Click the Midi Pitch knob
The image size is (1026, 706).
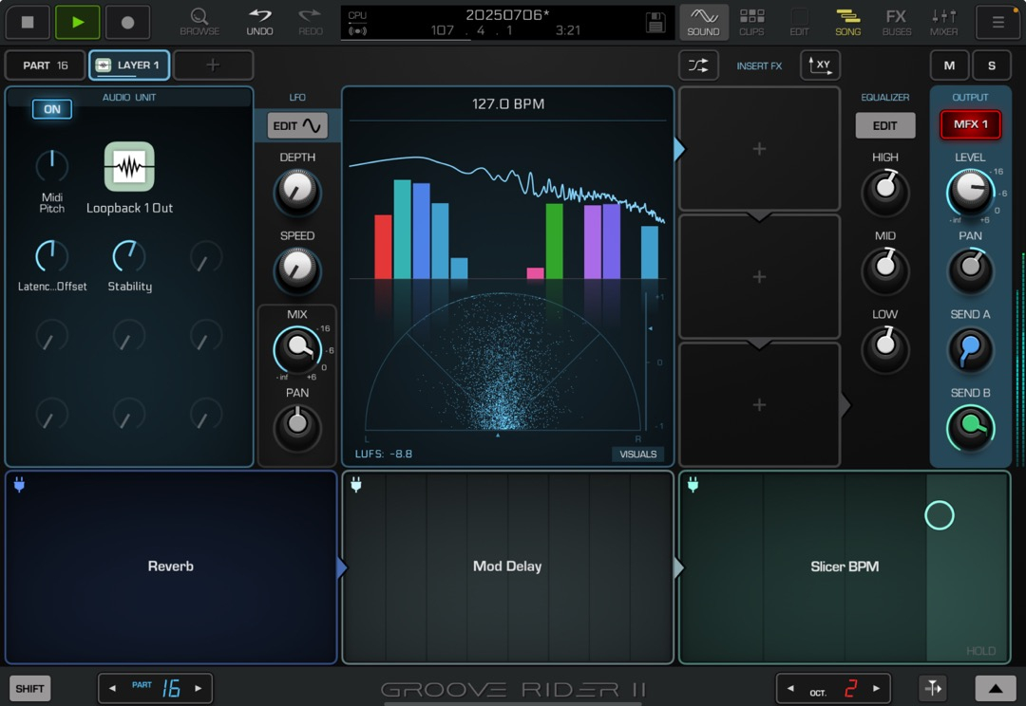coord(51,166)
